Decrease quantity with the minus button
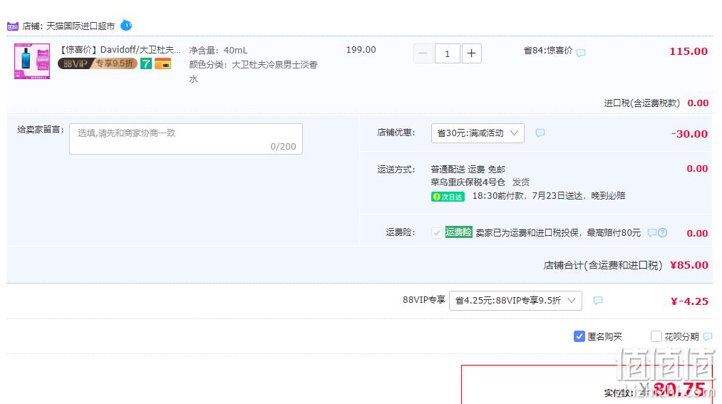Image resolution: width=722 pixels, height=404 pixels. click(x=423, y=53)
